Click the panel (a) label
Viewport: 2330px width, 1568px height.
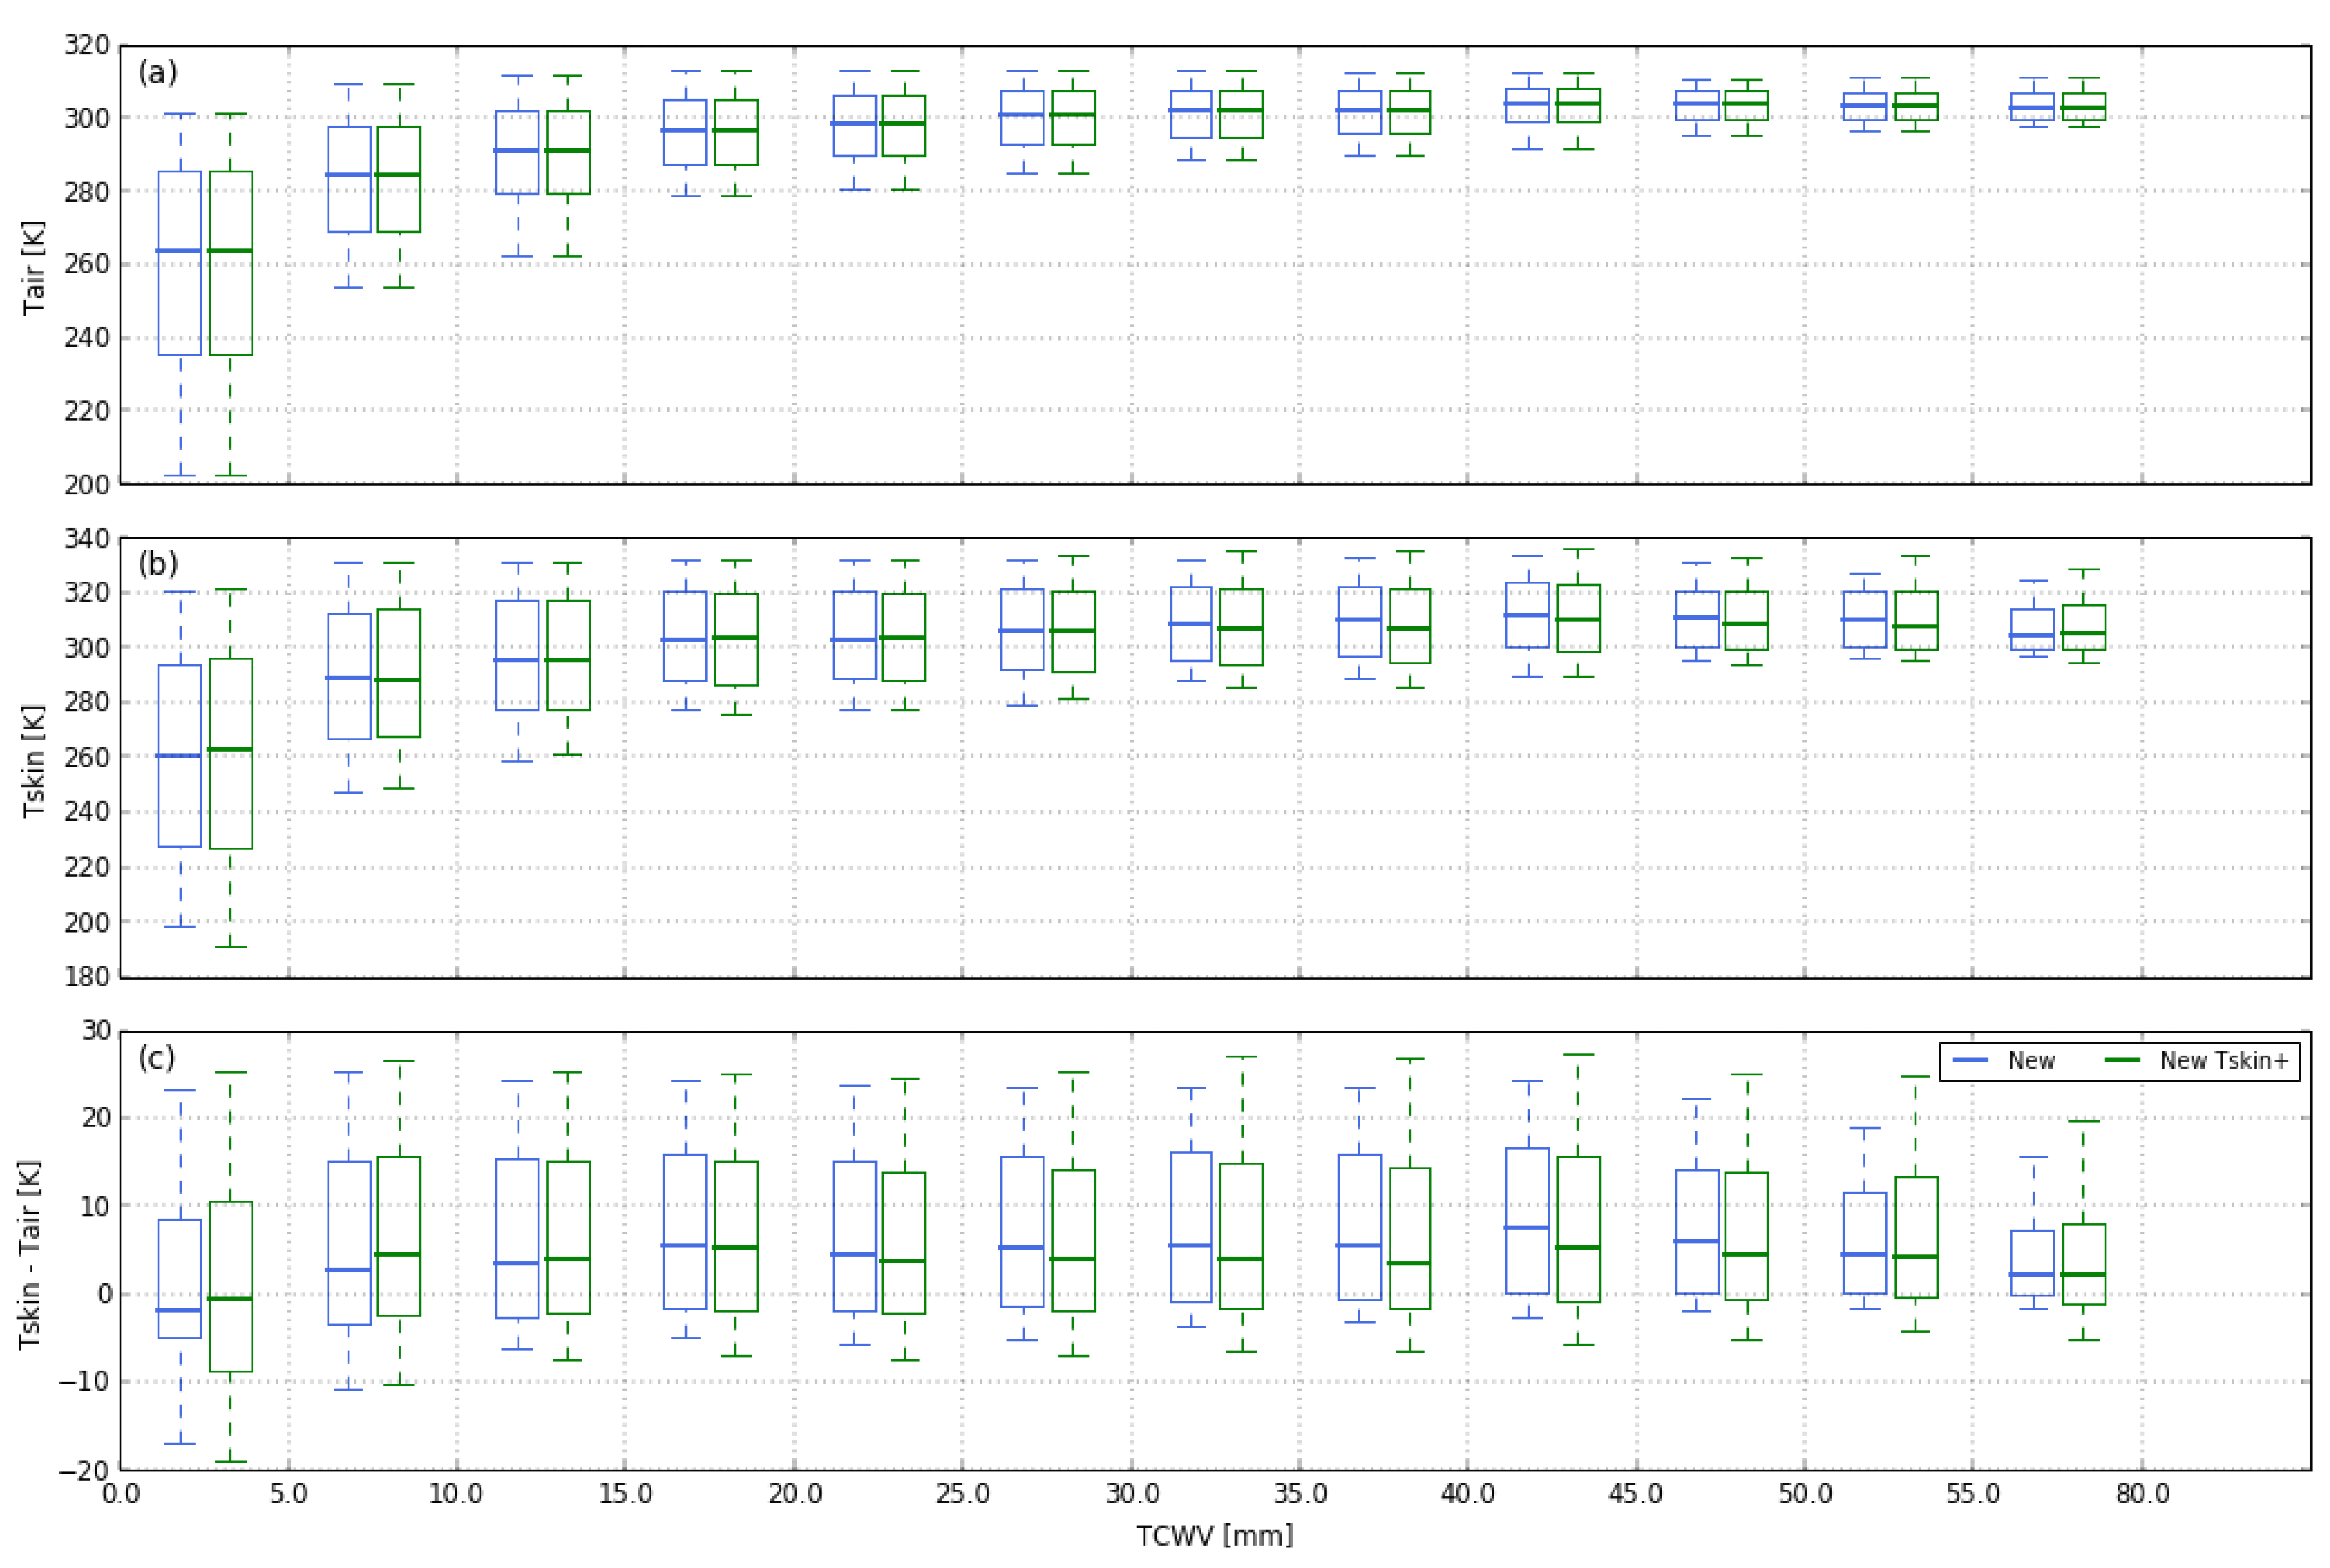157,72
